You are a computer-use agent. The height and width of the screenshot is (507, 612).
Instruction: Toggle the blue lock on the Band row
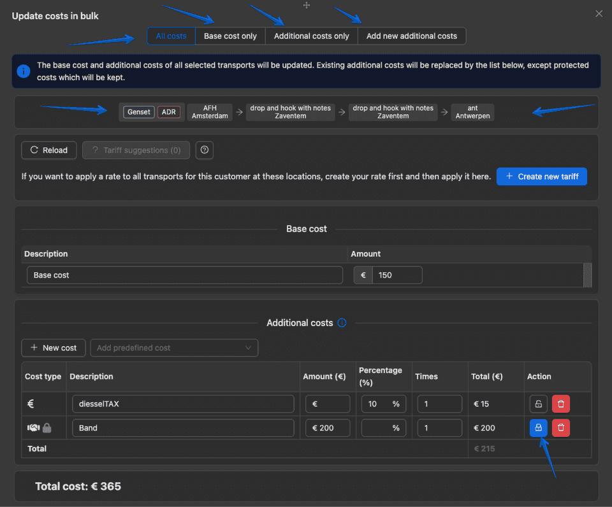[538, 428]
